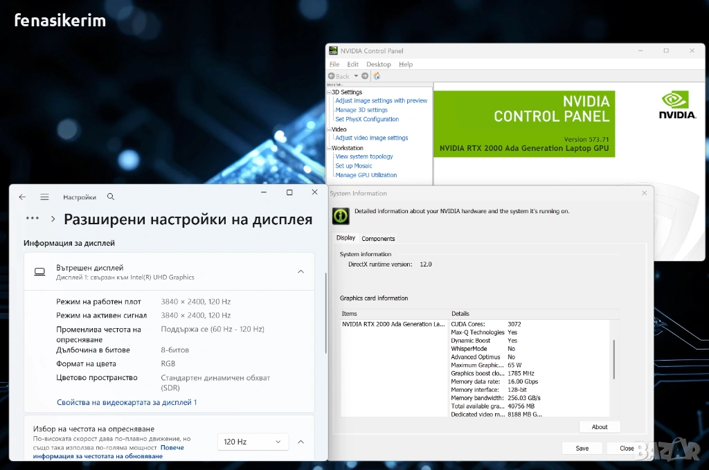Click the System Information icon

(341, 216)
